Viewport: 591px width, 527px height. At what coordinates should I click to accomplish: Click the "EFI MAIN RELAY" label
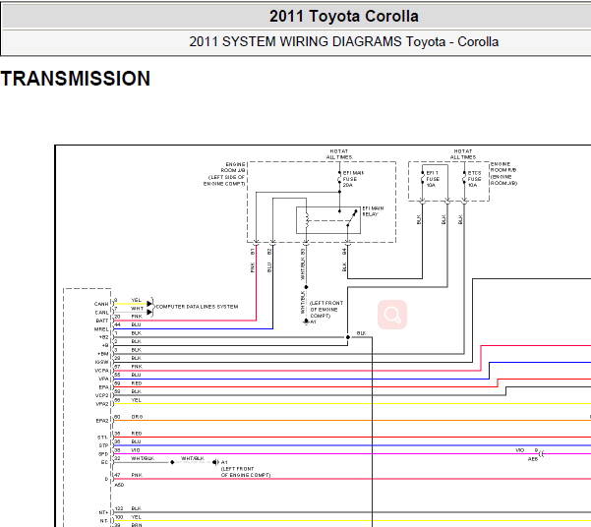point(373,211)
